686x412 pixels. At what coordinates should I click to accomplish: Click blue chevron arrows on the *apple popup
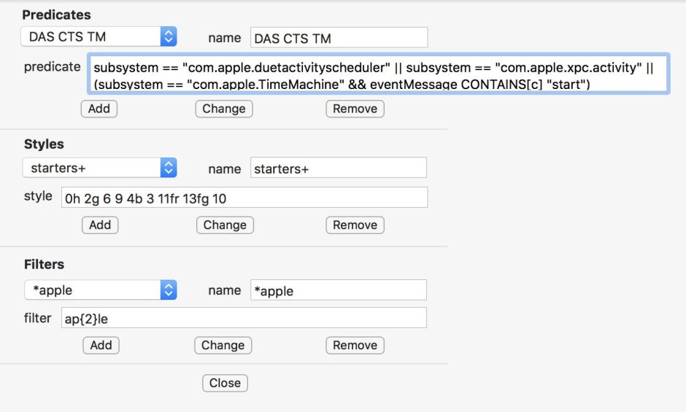point(169,290)
